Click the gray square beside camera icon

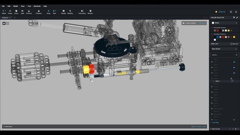coord(7,23)
